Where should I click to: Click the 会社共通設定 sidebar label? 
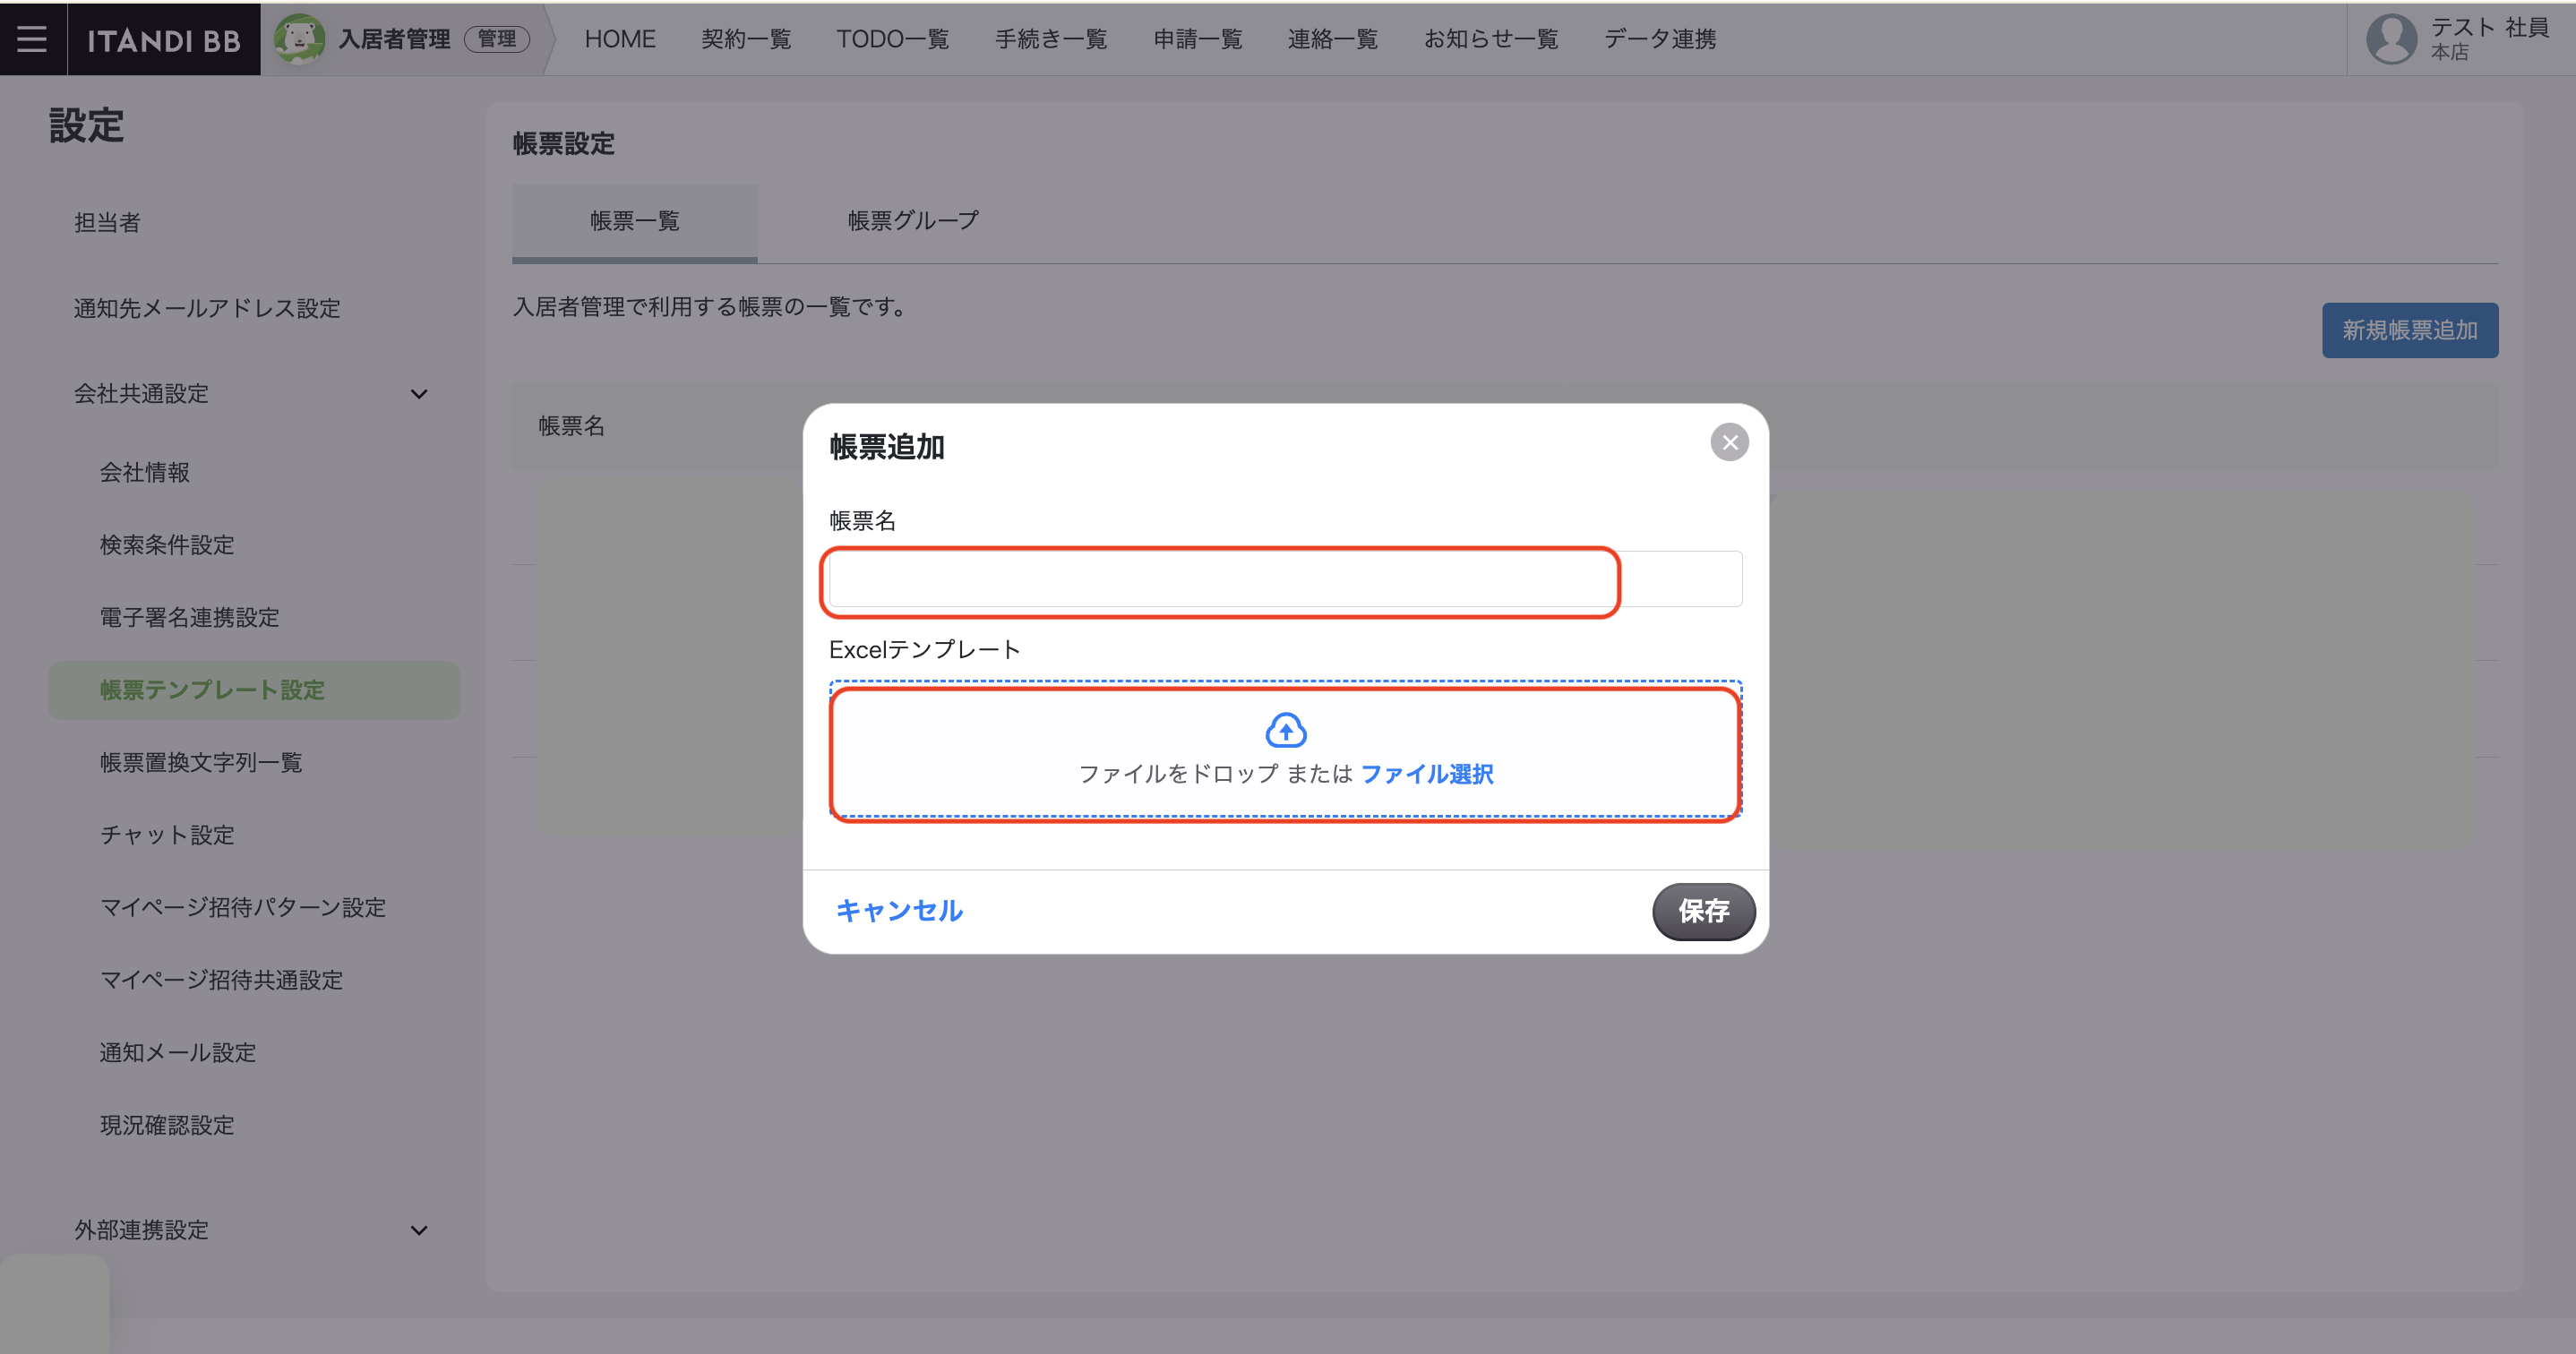click(142, 394)
